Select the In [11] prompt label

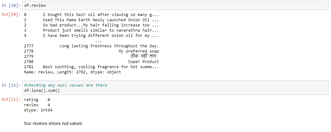(x=11, y=85)
